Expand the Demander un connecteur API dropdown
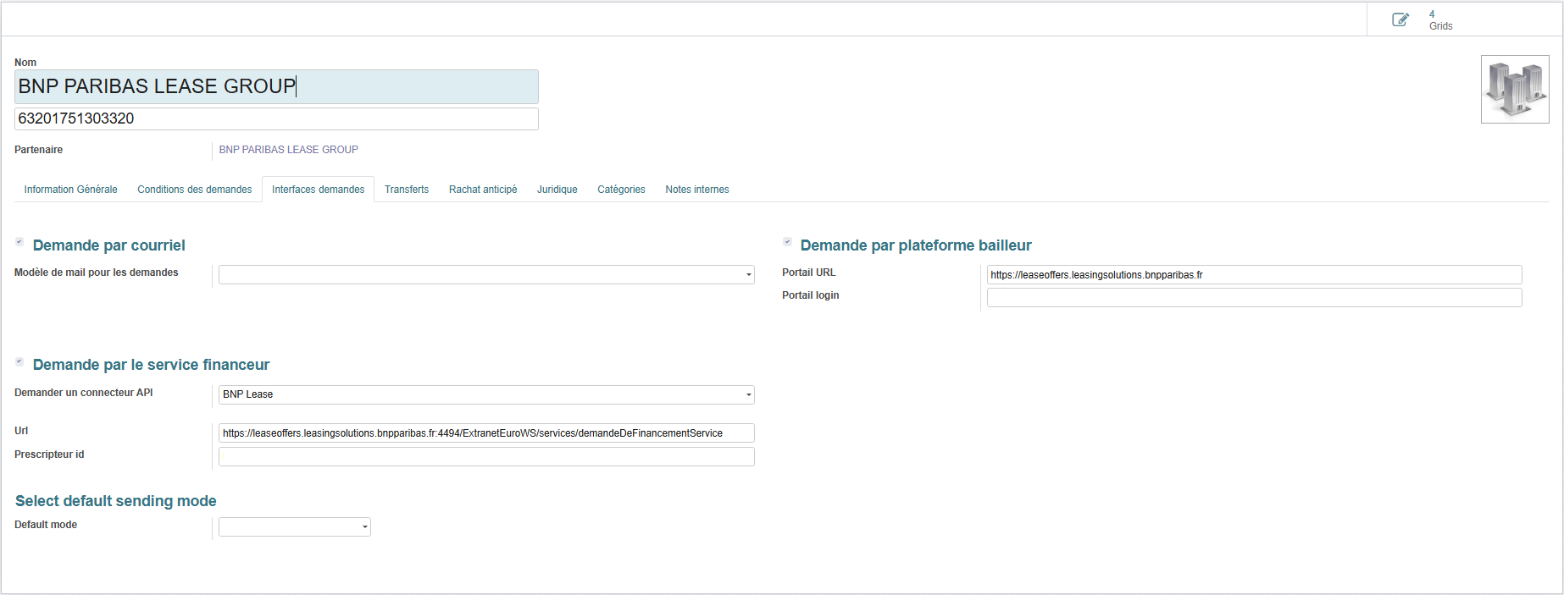The height and width of the screenshot is (595, 1564). 485,394
